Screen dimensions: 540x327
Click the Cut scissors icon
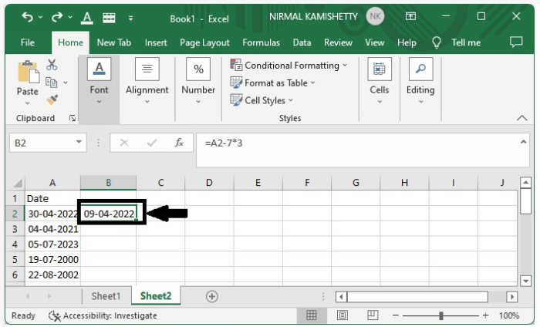click(x=52, y=65)
